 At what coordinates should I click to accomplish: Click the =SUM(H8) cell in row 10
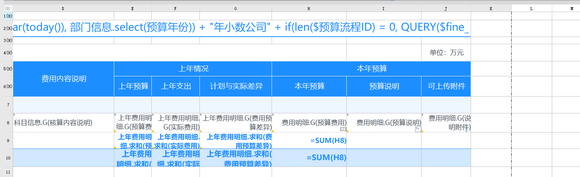pyautogui.click(x=309, y=158)
